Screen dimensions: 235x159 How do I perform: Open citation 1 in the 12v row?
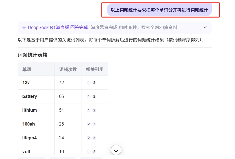(x=89, y=83)
